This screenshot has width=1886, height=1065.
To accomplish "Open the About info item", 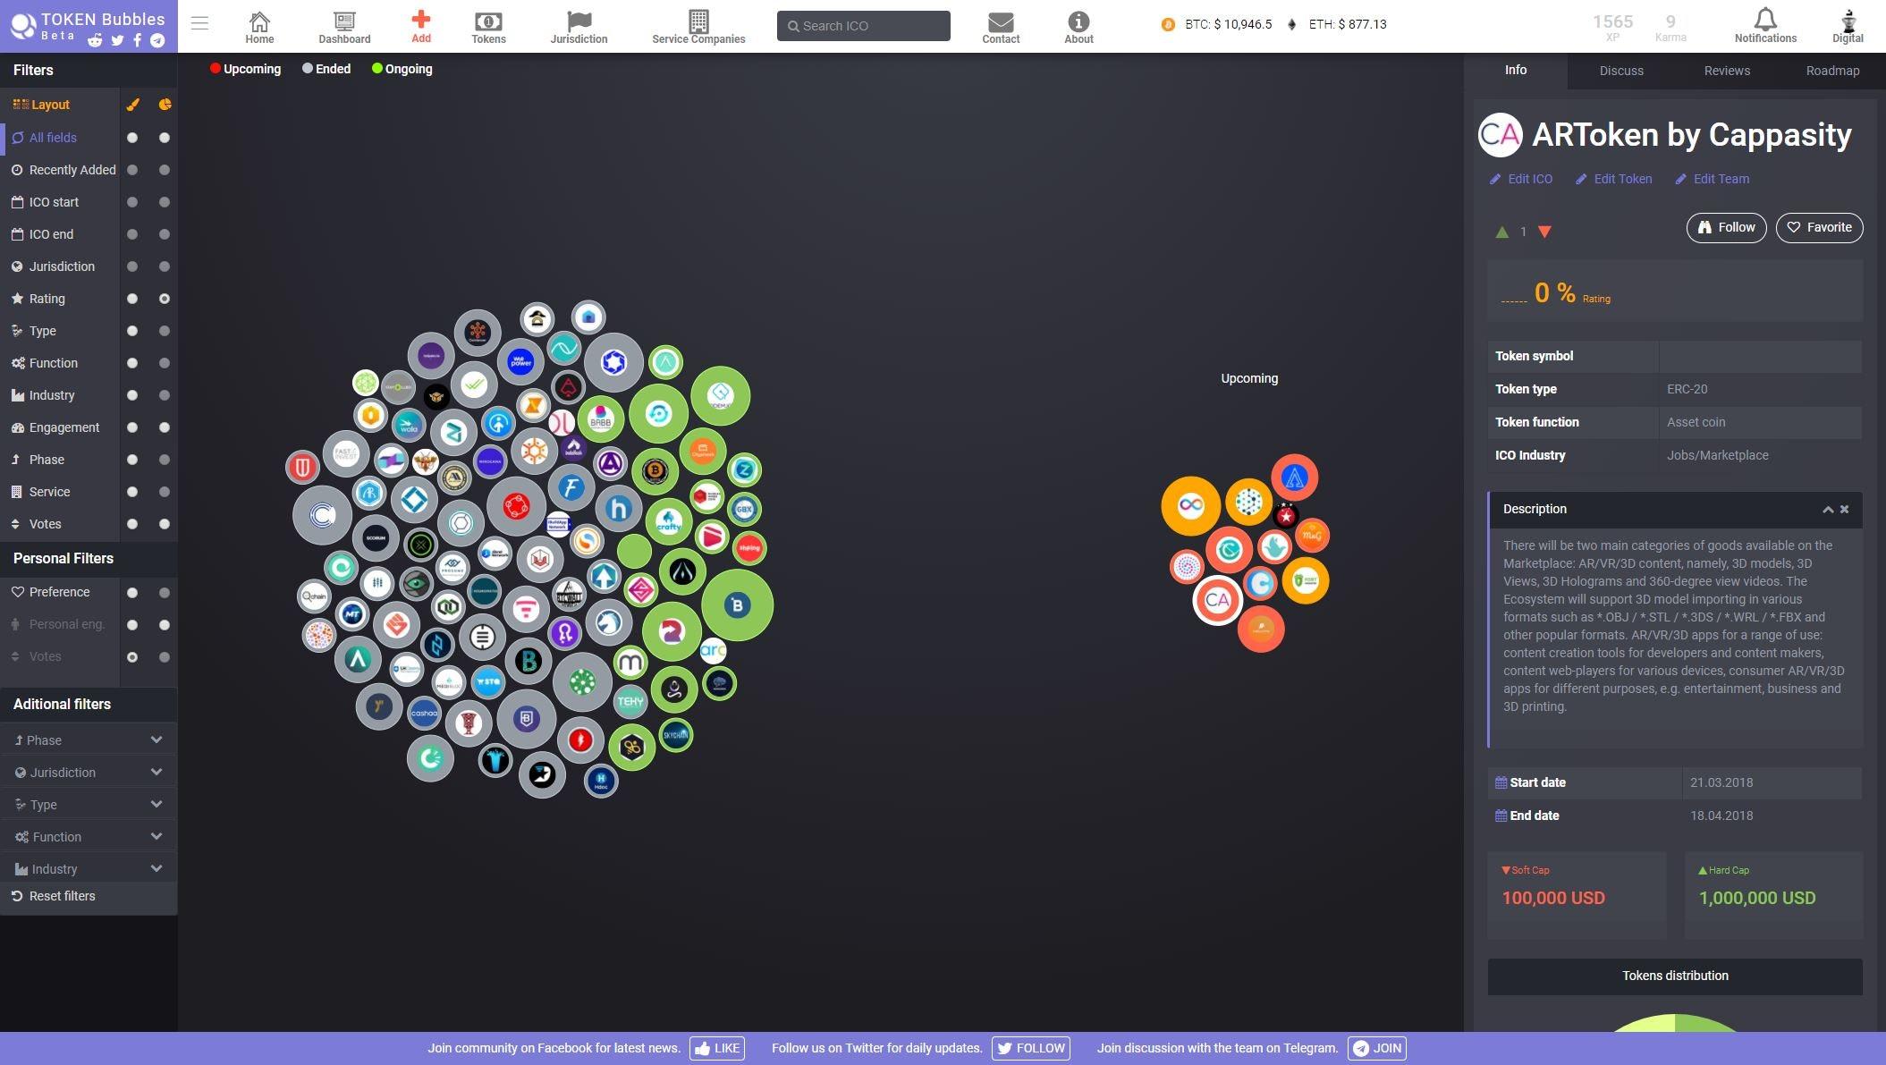I will click(1078, 27).
